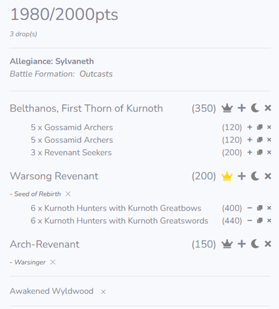The height and width of the screenshot is (309, 279).
Task: Toggle general crown for Belthanos
Action: pos(227,108)
